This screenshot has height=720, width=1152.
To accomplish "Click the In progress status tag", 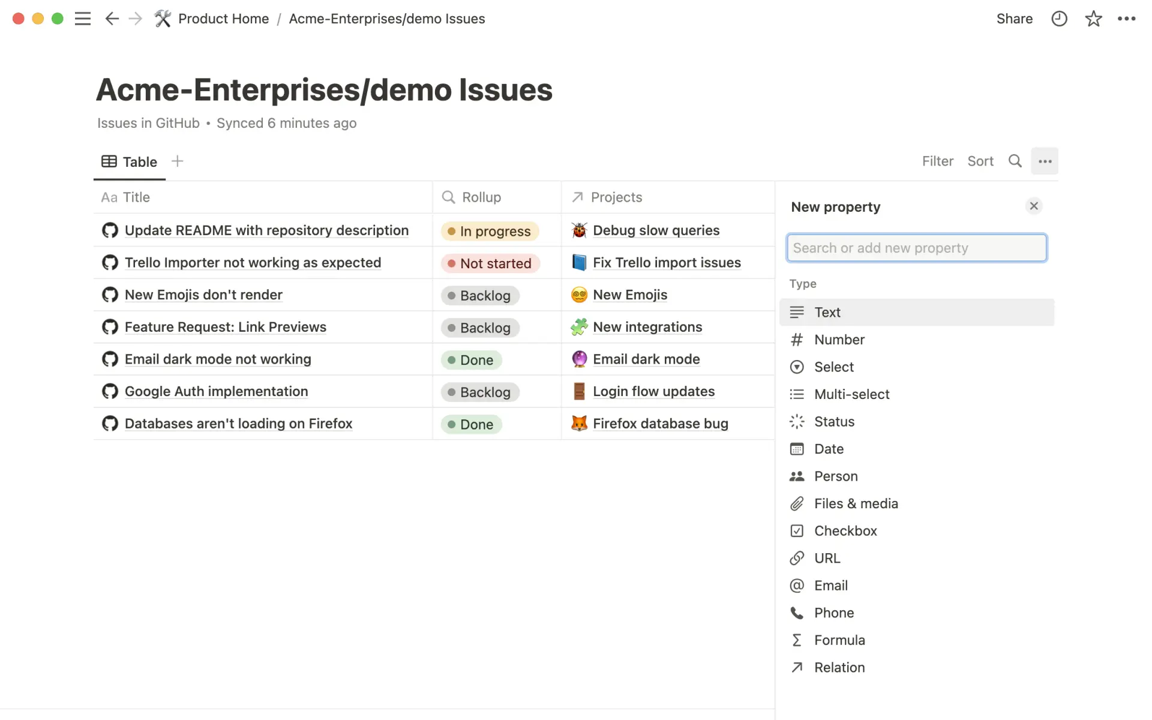I will (x=490, y=231).
